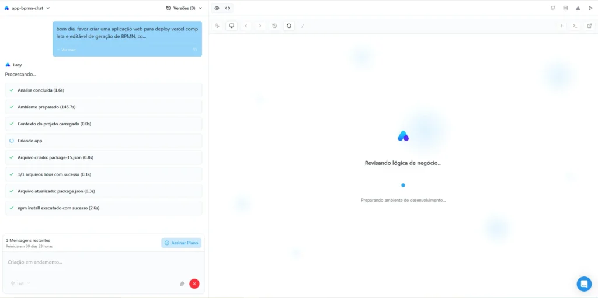Click the plus icon in preview toolbar
The width and height of the screenshot is (598, 298).
(562, 26)
